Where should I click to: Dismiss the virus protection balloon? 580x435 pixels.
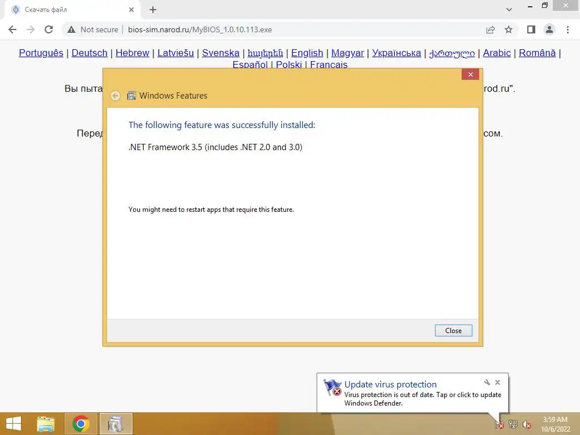point(497,382)
